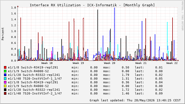Click the Week 20 x-axis label

pos(110,63)
